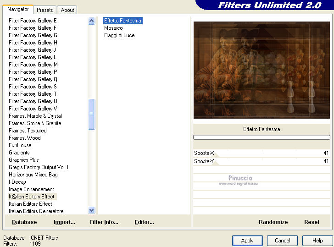
Task: Reset the filter parameters
Action: coord(312,222)
